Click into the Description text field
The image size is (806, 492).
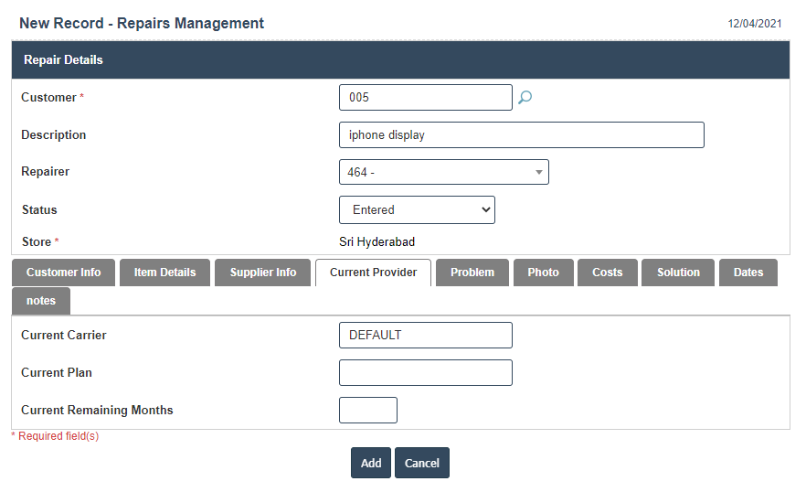(521, 135)
